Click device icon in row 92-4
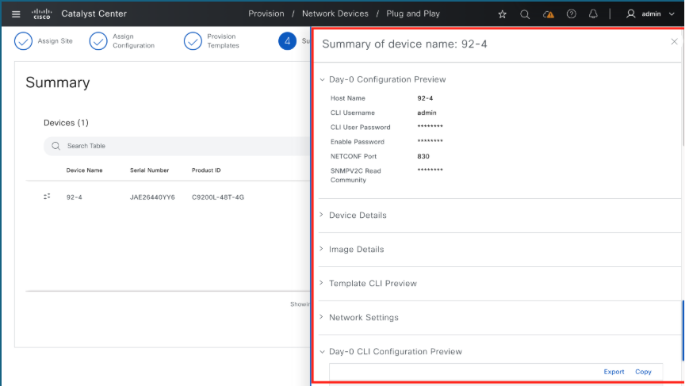Image resolution: width=685 pixels, height=386 pixels. 48,197
